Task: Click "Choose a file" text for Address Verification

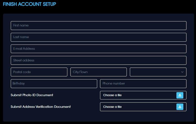Action: (112, 107)
